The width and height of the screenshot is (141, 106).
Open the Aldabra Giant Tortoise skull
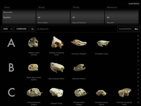(x=33, y=42)
